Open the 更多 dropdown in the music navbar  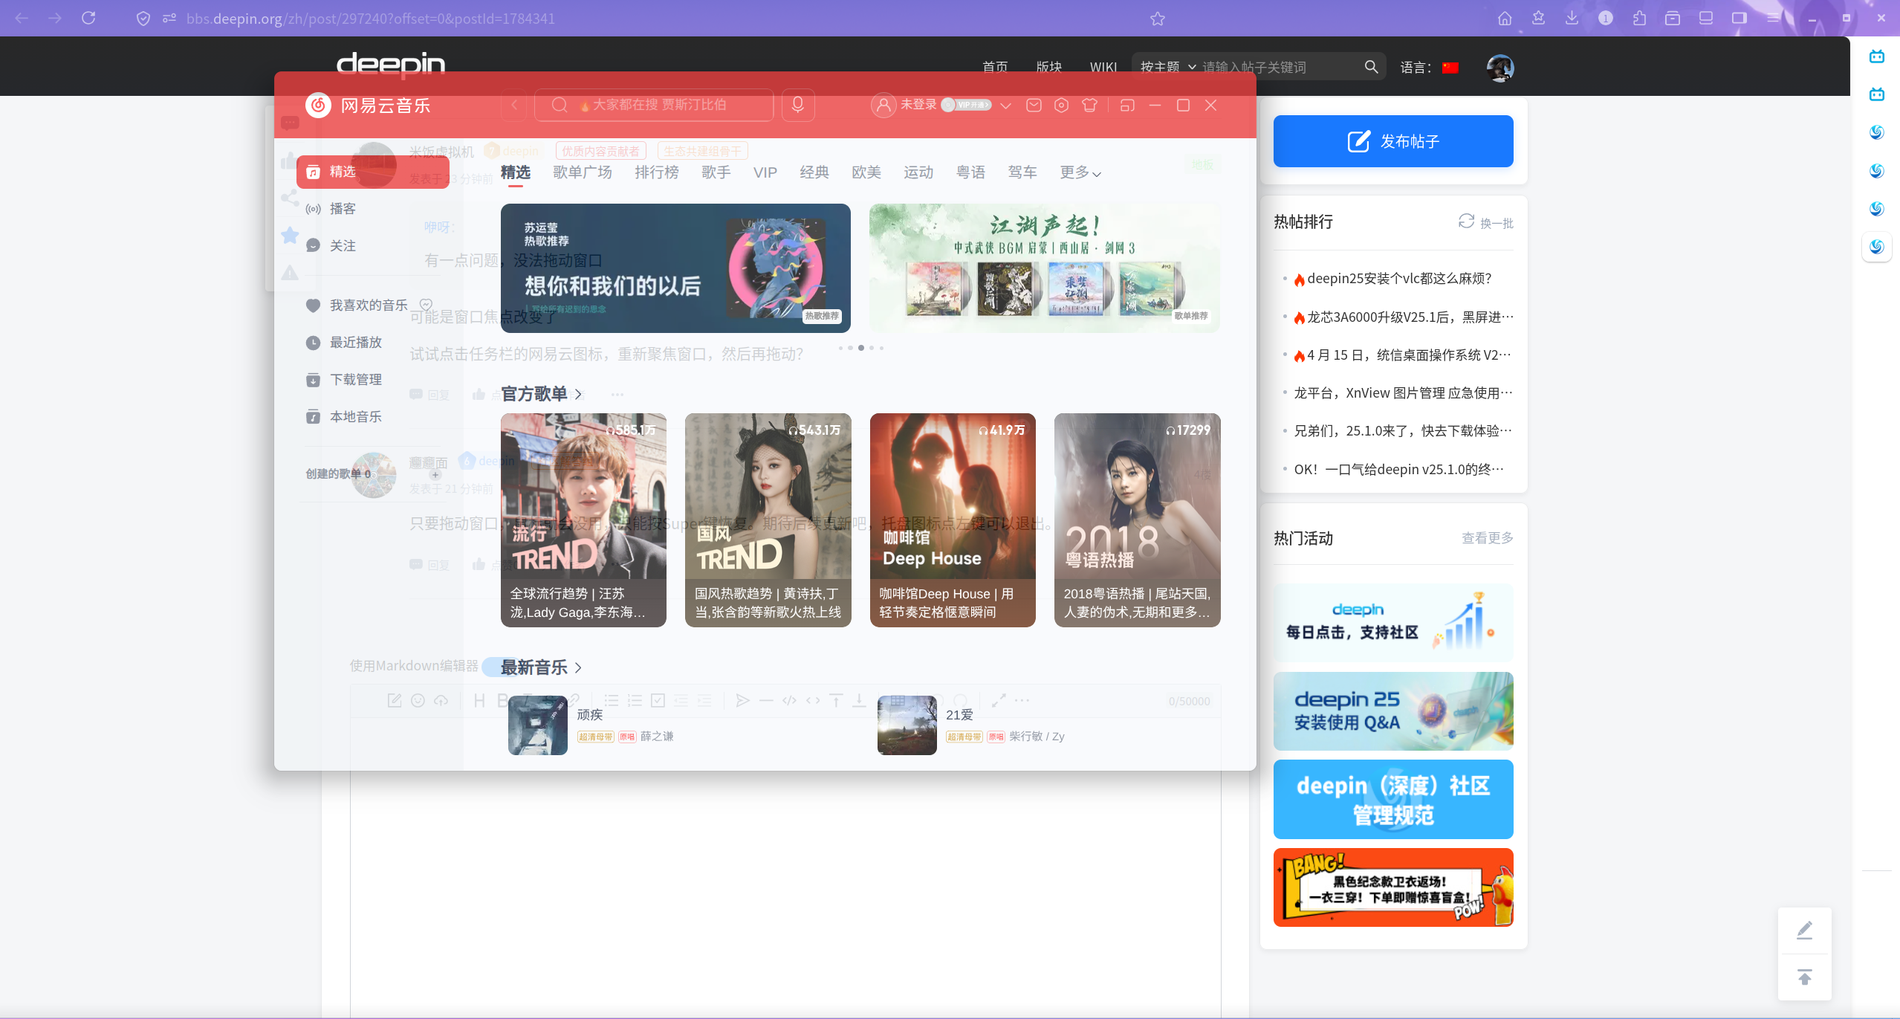click(x=1080, y=172)
